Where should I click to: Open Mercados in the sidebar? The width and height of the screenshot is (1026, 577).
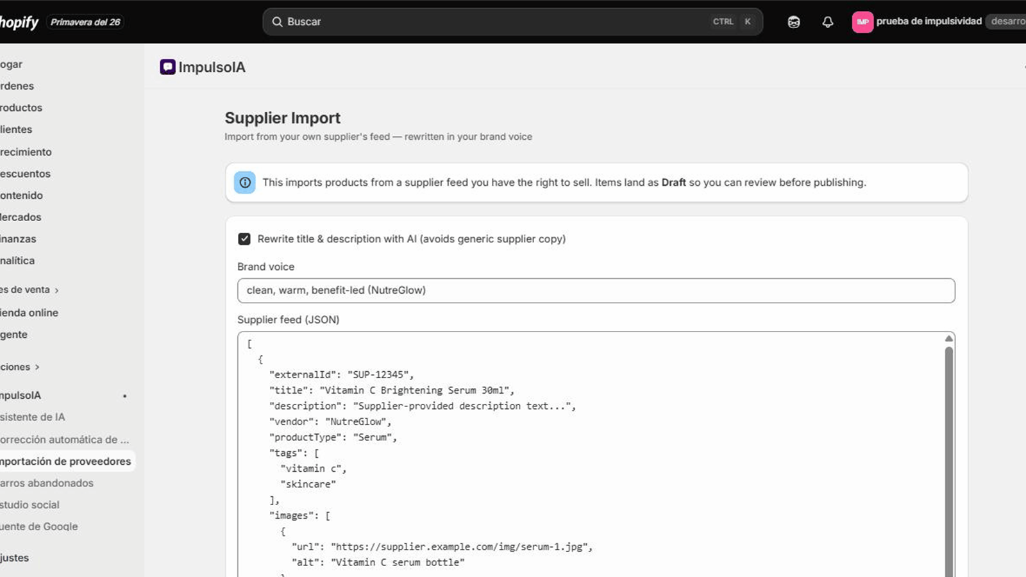pyautogui.click(x=21, y=217)
